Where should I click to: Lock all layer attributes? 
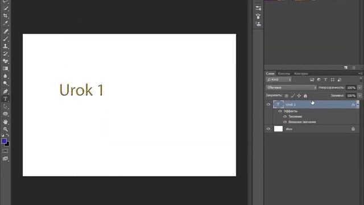tap(305, 96)
